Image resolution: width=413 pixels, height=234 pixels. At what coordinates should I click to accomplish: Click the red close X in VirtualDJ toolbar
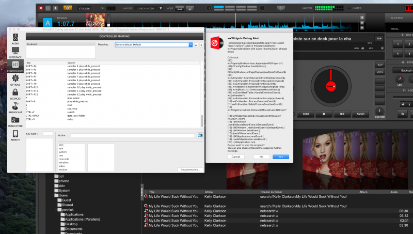pos(41,8)
